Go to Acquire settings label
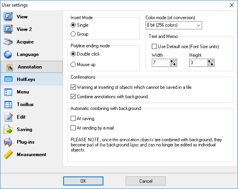Image resolution: width=238 pixels, height=189 pixels. 25,42
